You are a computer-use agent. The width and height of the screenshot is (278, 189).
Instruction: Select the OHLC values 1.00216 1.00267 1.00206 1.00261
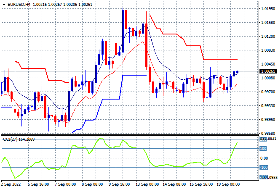coord(63,5)
